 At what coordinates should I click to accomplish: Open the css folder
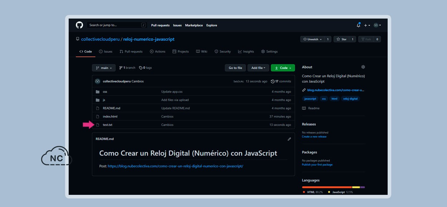105,92
